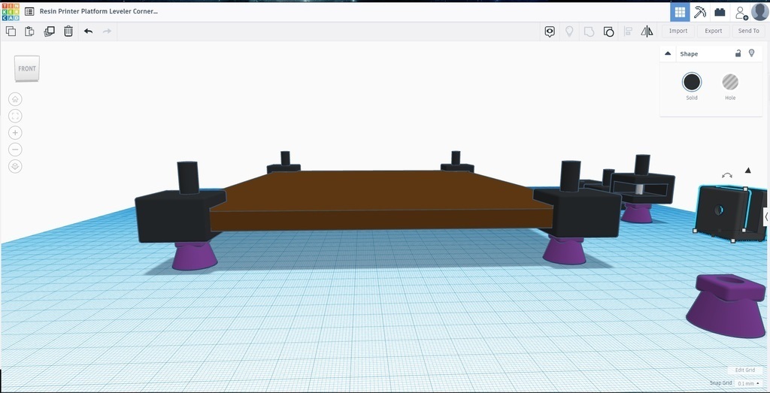Open the user avatar menu
770x393 pixels.
coord(759,12)
